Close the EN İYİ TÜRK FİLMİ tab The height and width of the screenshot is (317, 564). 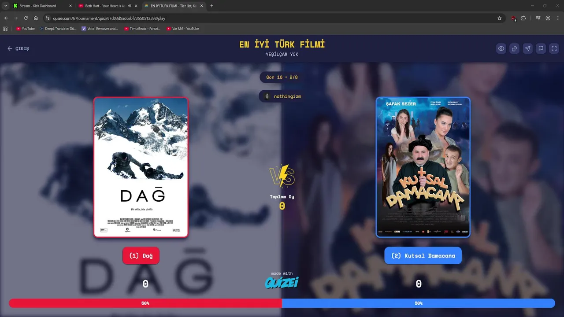coord(202,6)
